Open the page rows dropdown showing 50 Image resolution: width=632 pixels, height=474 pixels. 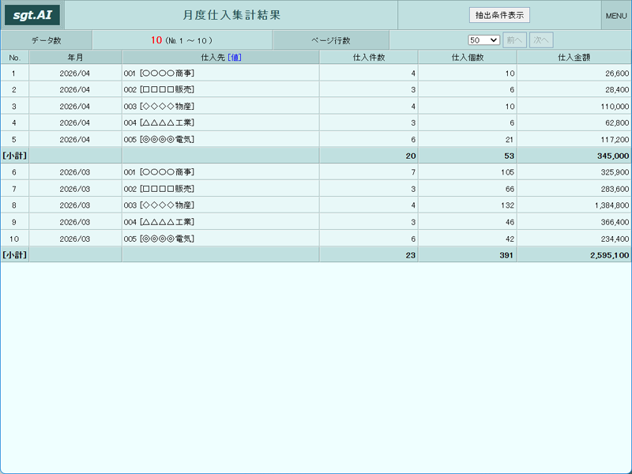[x=483, y=40]
